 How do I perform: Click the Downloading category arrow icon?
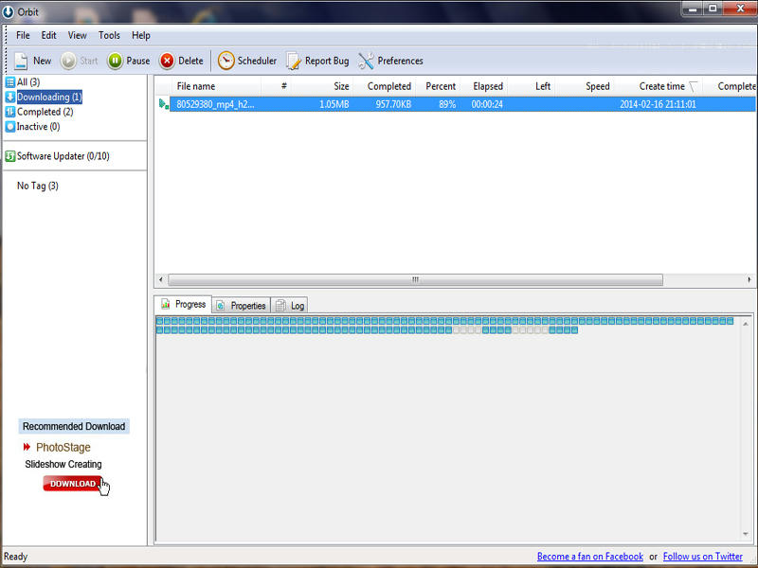[10, 98]
